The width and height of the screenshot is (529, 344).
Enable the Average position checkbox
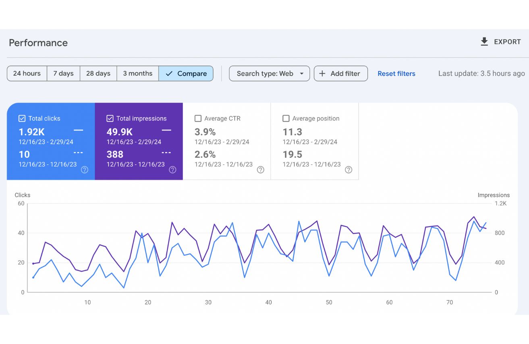pos(286,118)
